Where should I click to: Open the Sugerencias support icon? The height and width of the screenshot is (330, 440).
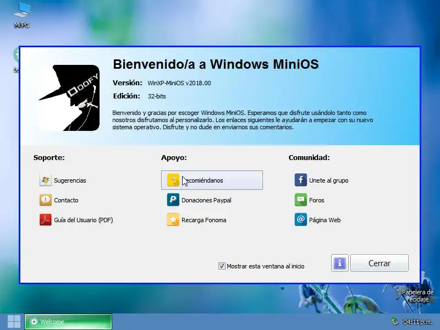tap(46, 180)
